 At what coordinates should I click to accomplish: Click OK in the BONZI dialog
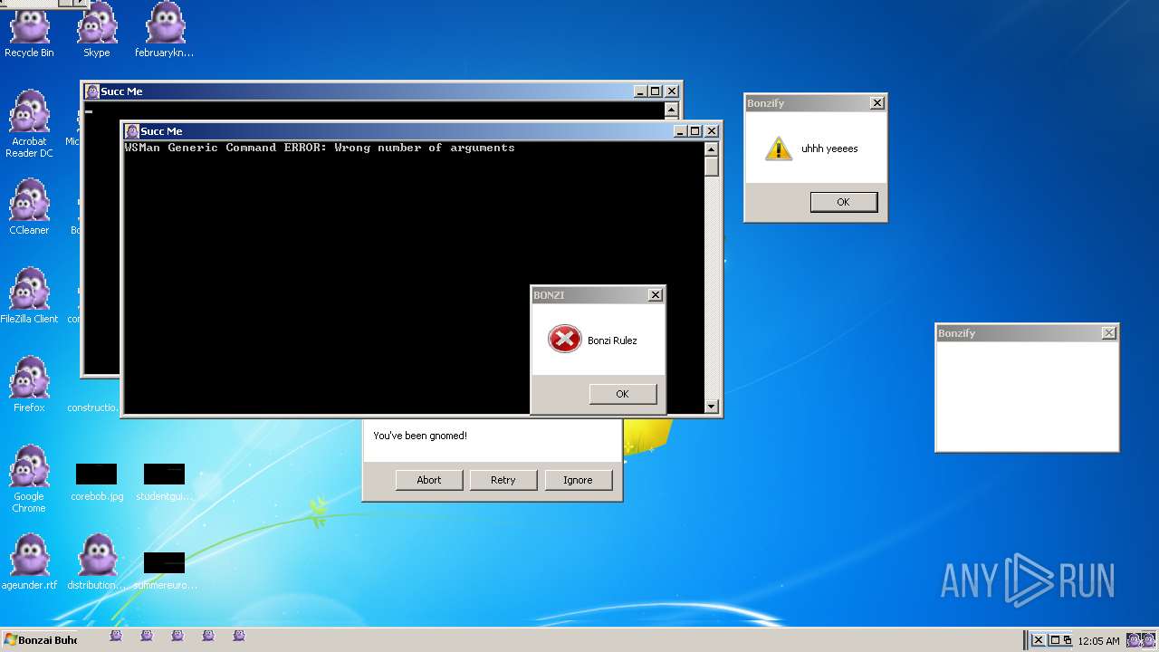622,394
